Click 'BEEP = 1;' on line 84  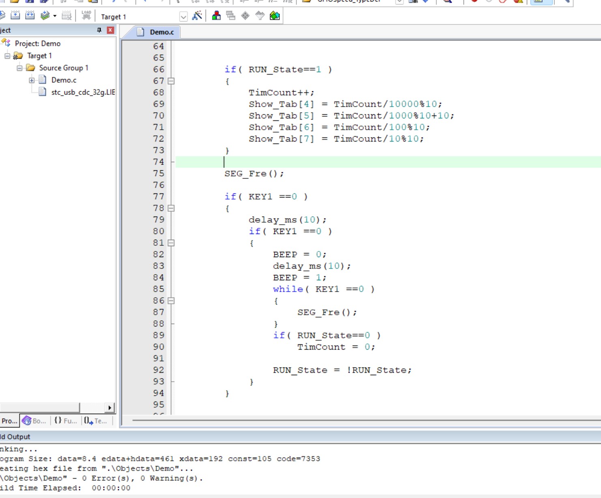tap(300, 277)
